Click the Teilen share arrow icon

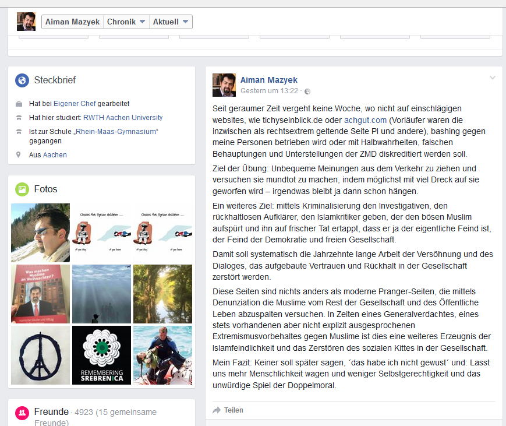pyautogui.click(x=217, y=410)
